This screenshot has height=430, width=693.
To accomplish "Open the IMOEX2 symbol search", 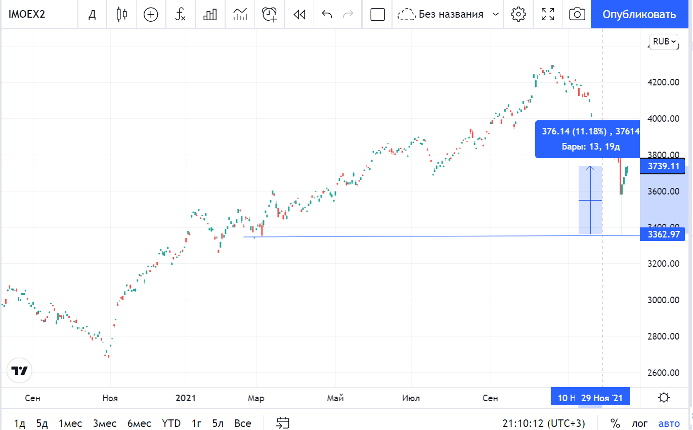I will pyautogui.click(x=27, y=14).
